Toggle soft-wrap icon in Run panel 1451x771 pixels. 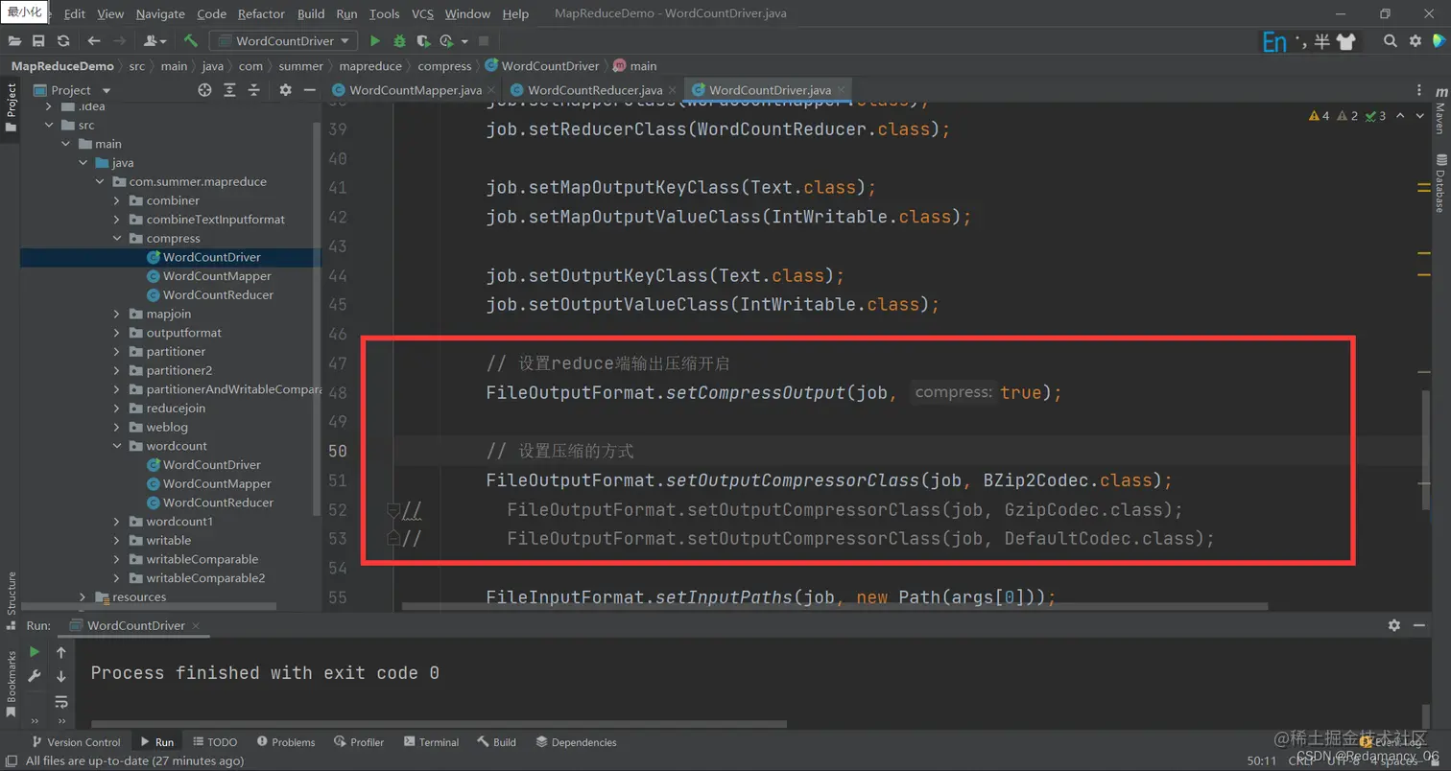[61, 701]
